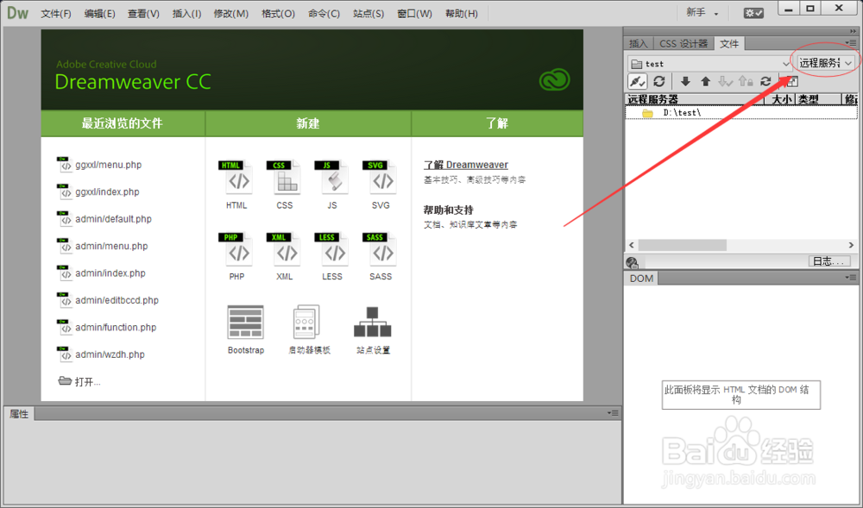Toggle the connect to remote server button
This screenshot has height=508, width=863.
(x=638, y=81)
